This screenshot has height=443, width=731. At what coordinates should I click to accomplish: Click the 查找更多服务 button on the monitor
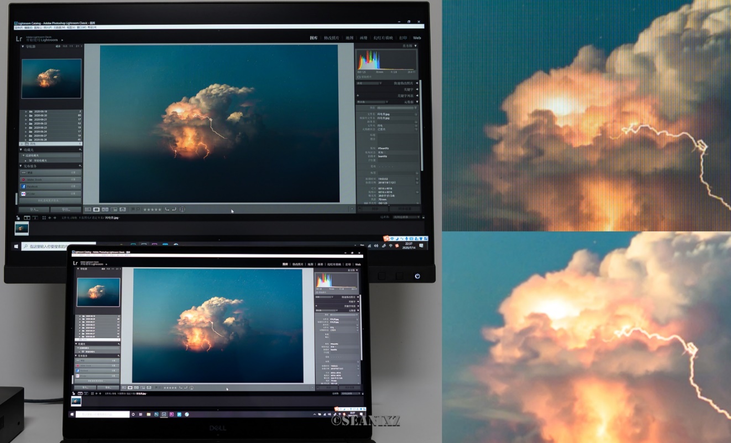(50, 201)
